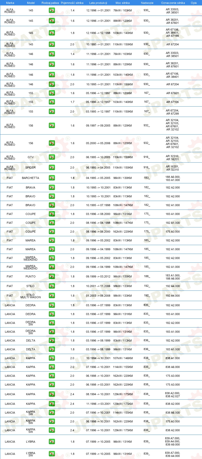
Task: Select engine code AR 67106, AR 38401, AR 67199
Action: point(172,33)
